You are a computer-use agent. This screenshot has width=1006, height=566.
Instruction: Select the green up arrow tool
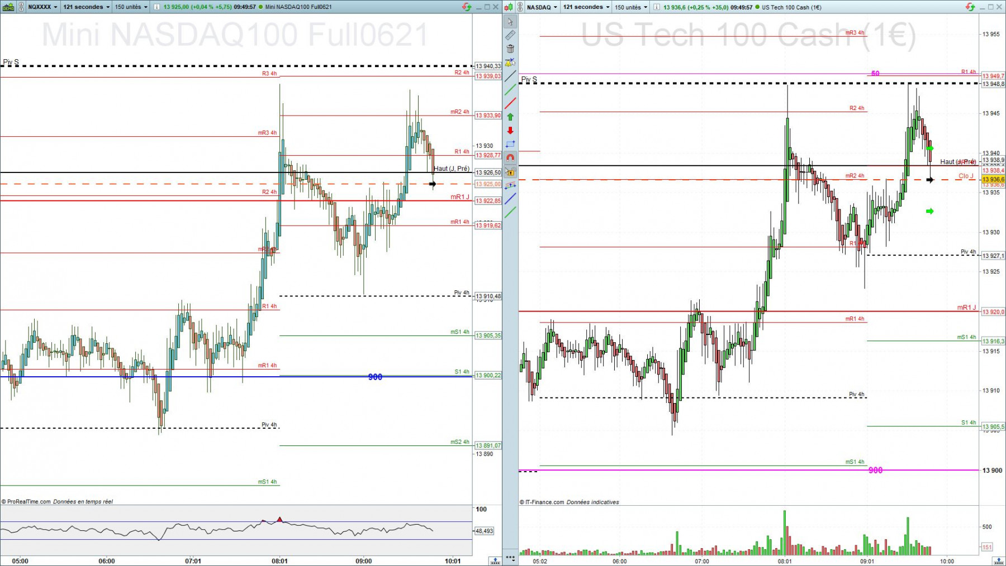pos(510,117)
